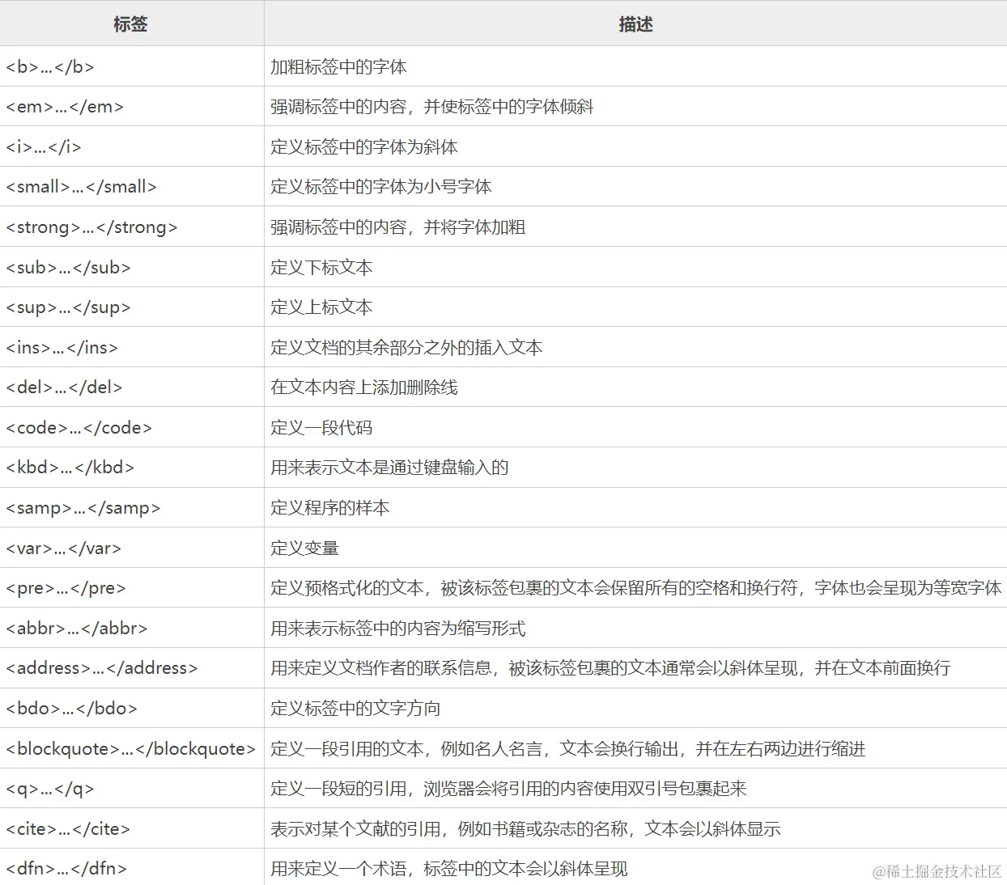
Task: Click the <dfn> description about 术语
Action: tap(449, 869)
